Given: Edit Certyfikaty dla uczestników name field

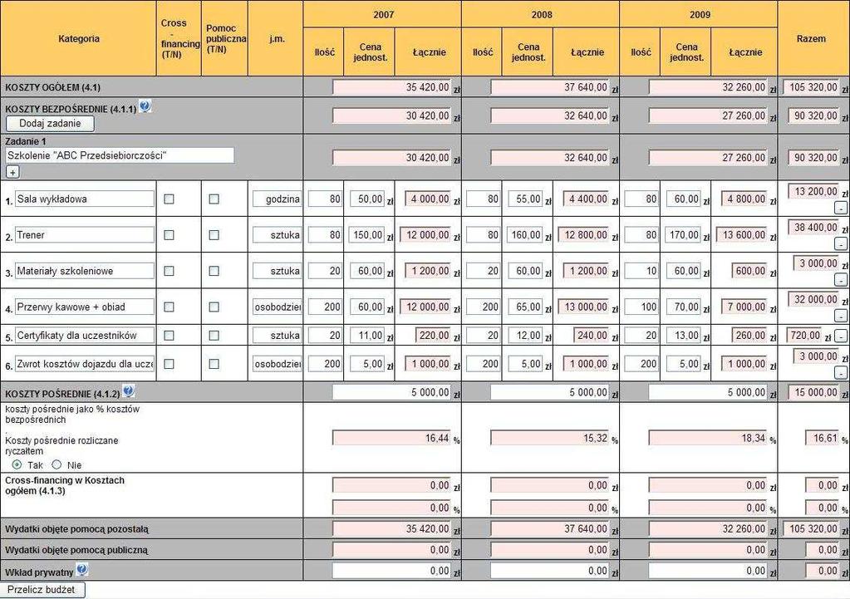Looking at the screenshot, I should (x=85, y=336).
